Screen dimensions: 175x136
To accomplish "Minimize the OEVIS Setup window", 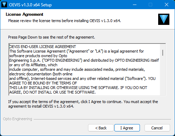I will pos(135,5).
